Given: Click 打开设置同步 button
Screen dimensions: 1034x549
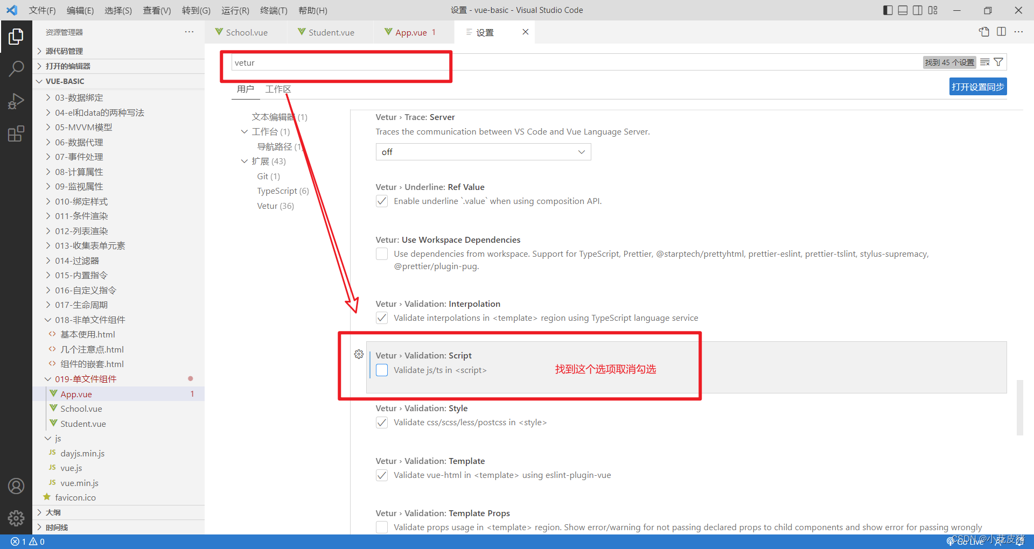Looking at the screenshot, I should [978, 87].
